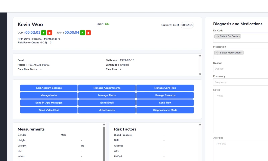Start a Send Video Chat session
268x161 pixels.
[x=49, y=110]
